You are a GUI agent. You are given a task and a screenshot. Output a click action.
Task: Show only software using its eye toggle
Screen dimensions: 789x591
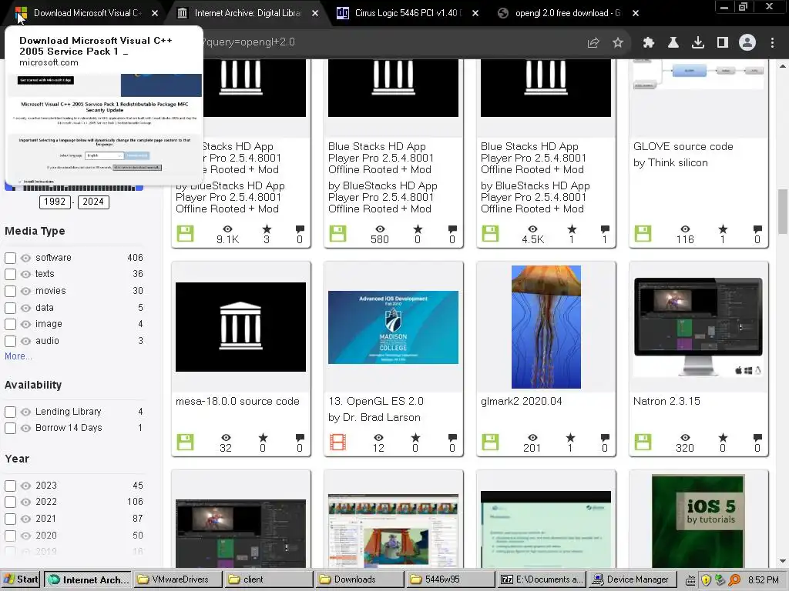[x=25, y=259]
